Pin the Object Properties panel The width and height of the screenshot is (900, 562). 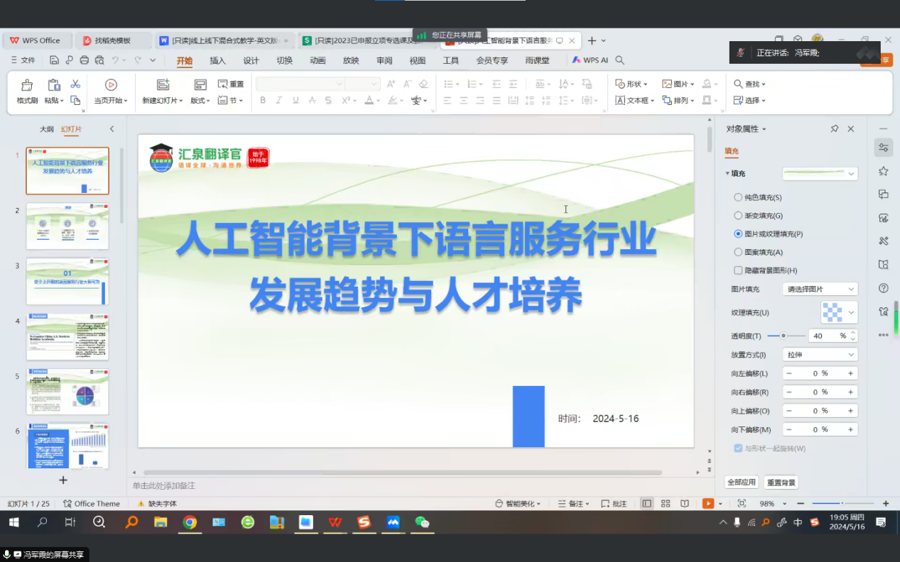[x=835, y=129]
